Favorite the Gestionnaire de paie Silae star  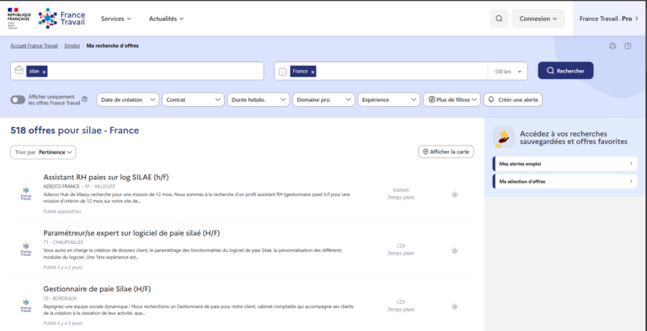[454, 307]
